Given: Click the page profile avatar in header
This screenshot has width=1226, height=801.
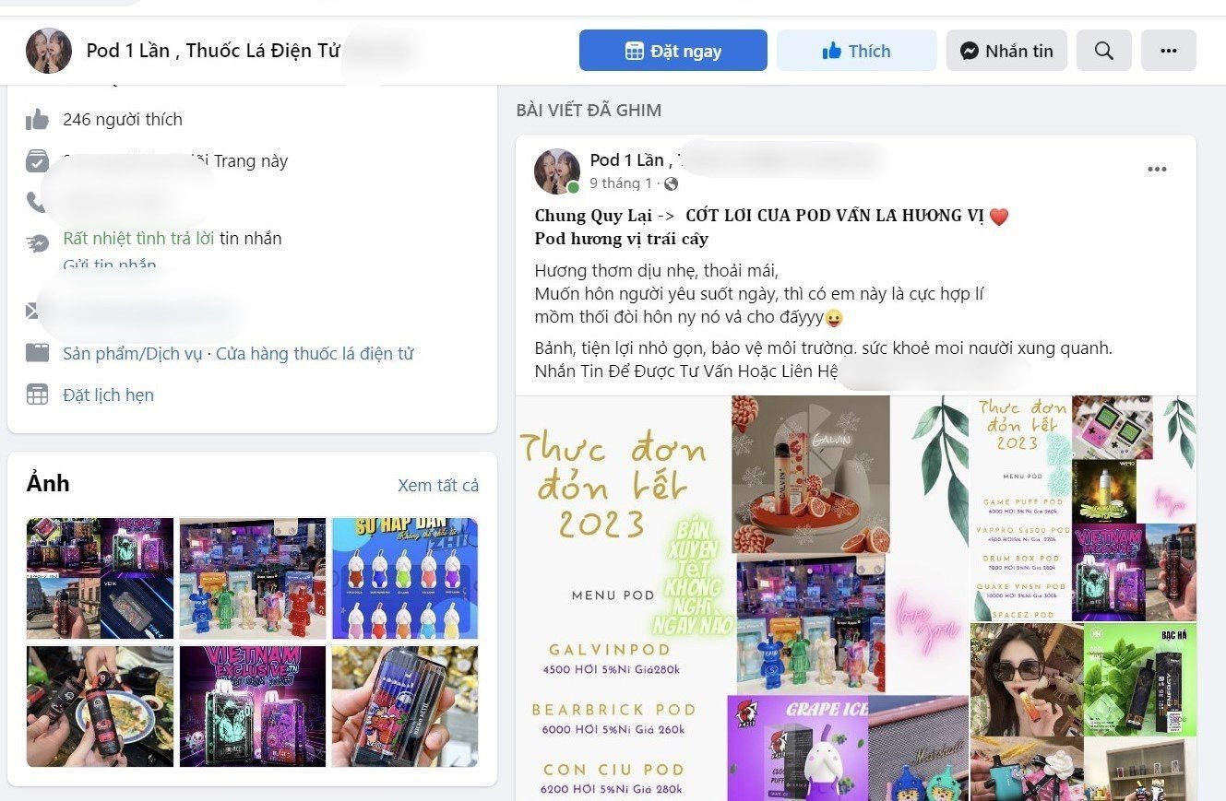Looking at the screenshot, I should click(x=49, y=51).
